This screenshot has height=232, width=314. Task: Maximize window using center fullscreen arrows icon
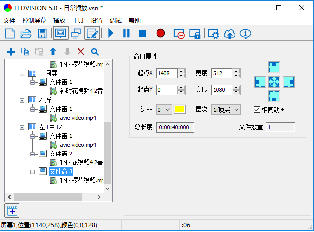[275, 81]
